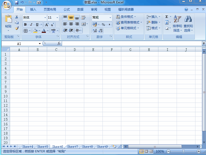Click the 套用表格格式 button

[128, 22]
